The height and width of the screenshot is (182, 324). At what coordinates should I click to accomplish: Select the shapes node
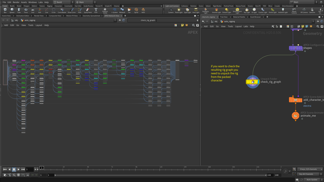pyautogui.click(x=296, y=48)
